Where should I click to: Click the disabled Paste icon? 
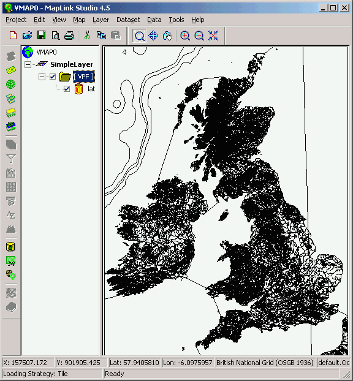pos(115,36)
